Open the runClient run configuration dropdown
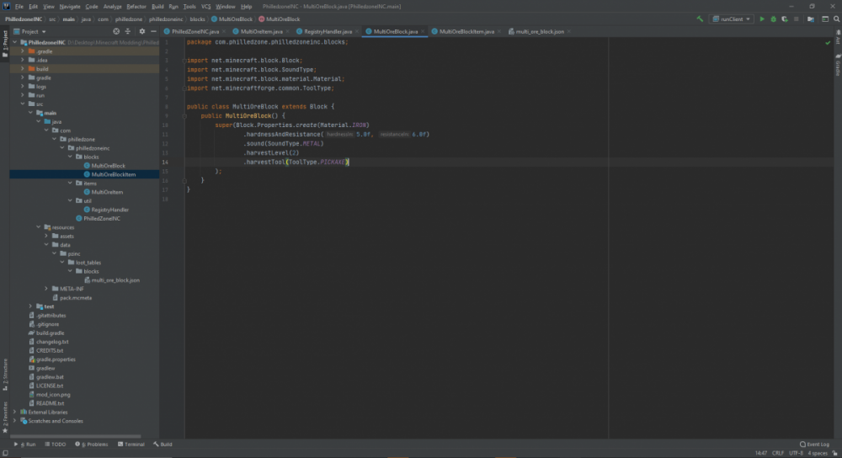This screenshot has height=458, width=842. pyautogui.click(x=732, y=19)
